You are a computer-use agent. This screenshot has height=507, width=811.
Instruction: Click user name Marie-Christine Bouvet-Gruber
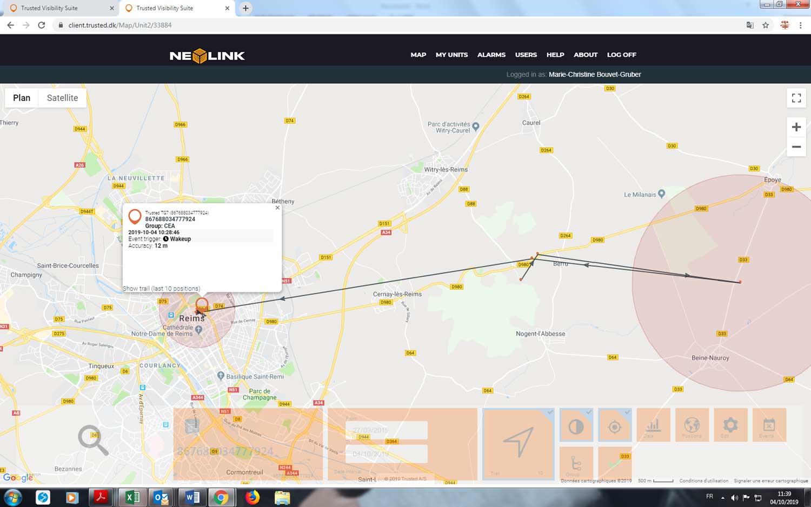point(595,75)
